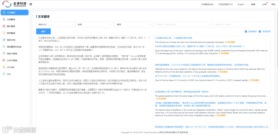Click source sentence '全球疫情进入第三波早期阶段' in results
This screenshot has width=278, height=135.
click(182, 92)
